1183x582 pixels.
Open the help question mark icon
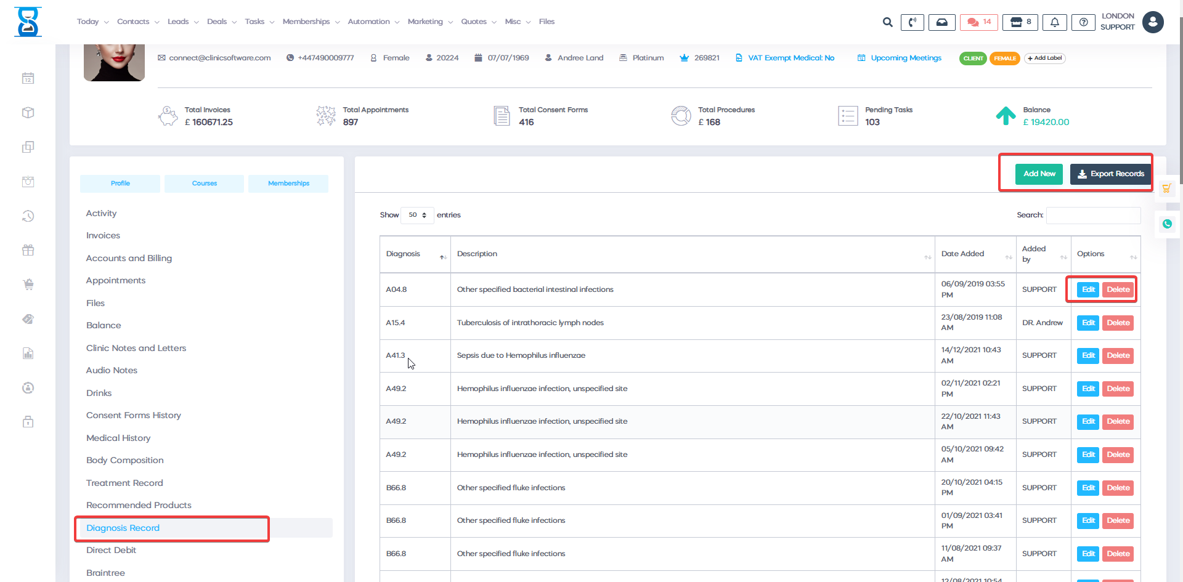tap(1083, 22)
